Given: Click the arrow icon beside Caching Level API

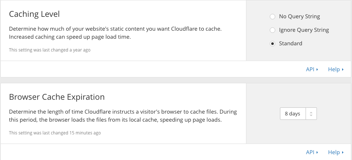Looking at the screenshot, I should (317, 69).
